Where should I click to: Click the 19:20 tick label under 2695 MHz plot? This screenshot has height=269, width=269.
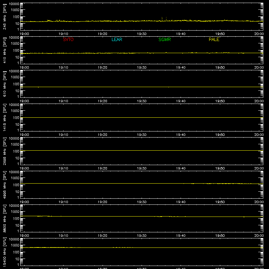tap(103, 168)
